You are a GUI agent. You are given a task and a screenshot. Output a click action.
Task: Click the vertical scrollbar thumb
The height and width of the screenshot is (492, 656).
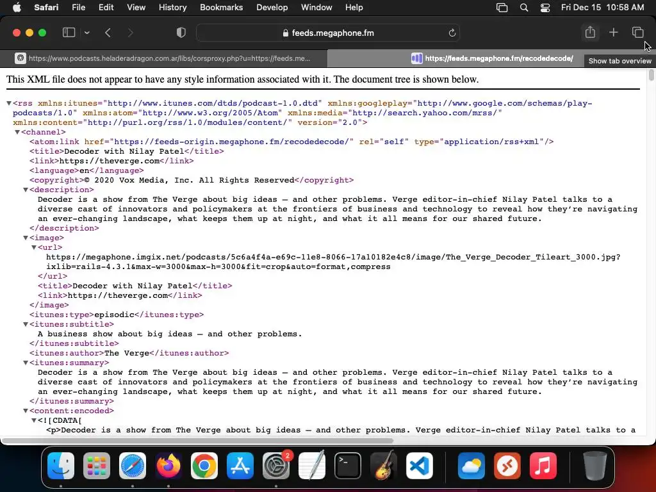tap(651, 76)
